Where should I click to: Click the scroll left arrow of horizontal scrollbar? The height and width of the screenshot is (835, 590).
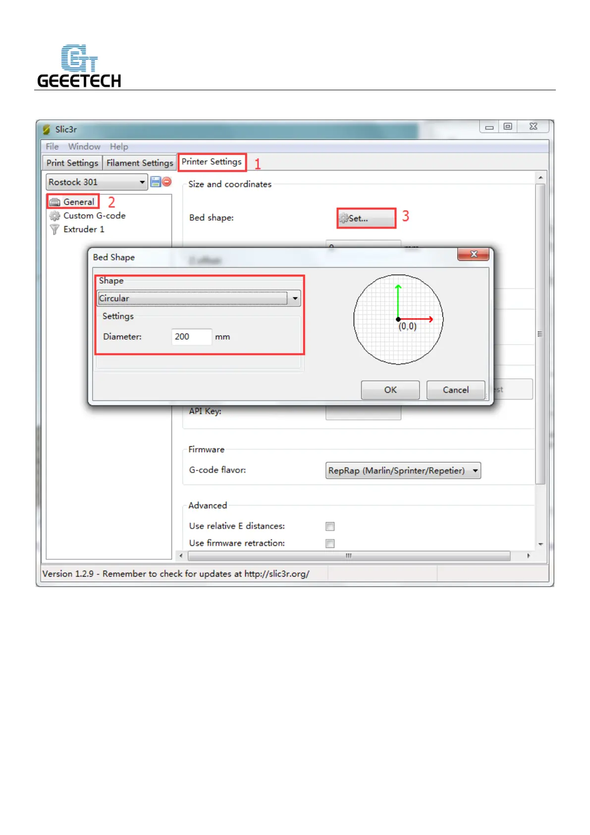pyautogui.click(x=181, y=556)
